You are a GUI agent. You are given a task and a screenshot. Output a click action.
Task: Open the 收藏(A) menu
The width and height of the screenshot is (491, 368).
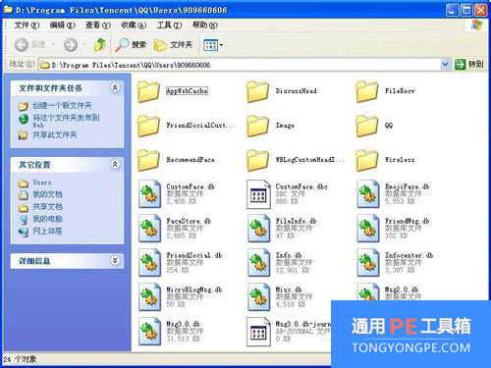coord(134,26)
